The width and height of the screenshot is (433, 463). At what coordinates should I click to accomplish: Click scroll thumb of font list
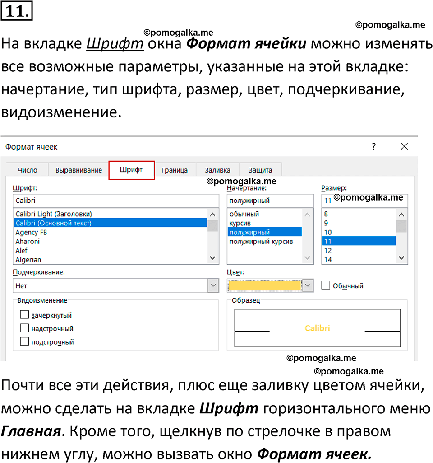(212, 225)
